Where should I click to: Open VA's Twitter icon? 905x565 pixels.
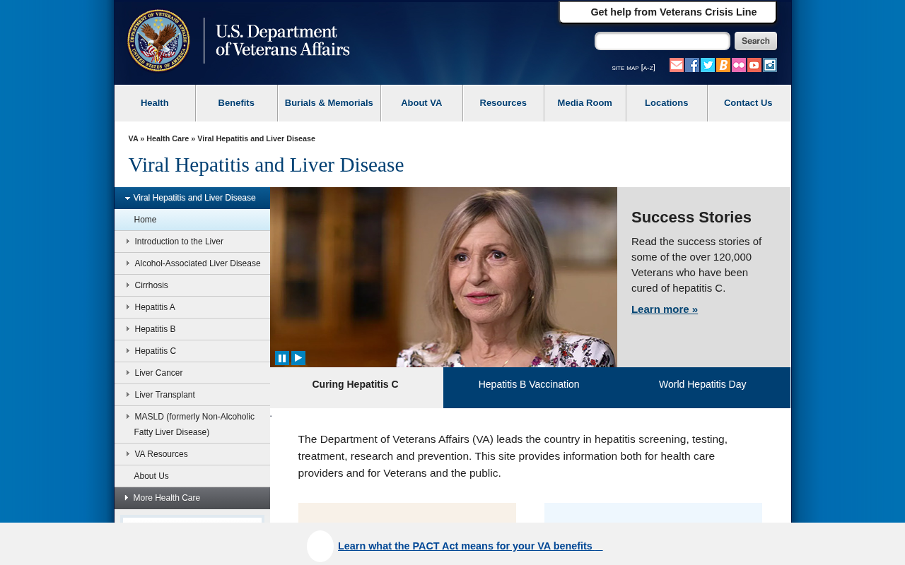pos(708,65)
